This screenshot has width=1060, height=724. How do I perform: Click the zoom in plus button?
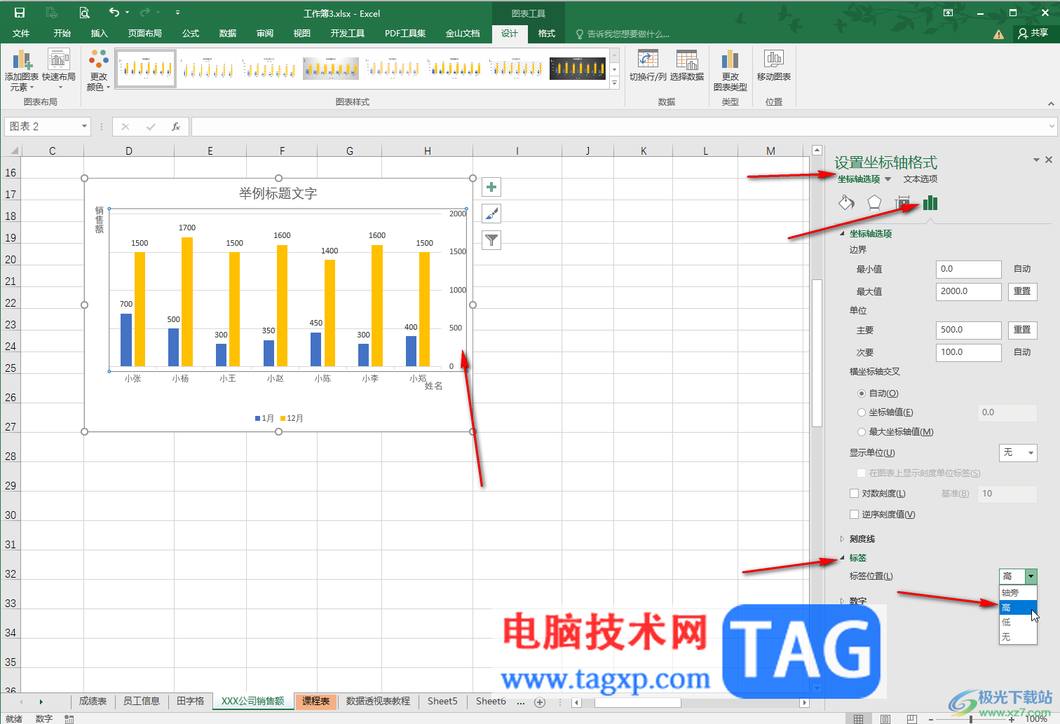[1011, 719]
